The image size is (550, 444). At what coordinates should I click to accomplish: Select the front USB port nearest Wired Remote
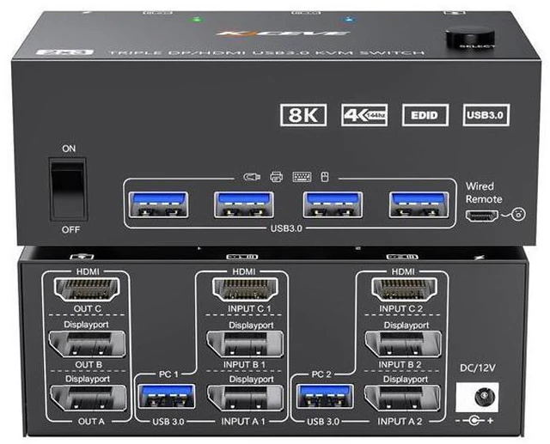tap(419, 204)
